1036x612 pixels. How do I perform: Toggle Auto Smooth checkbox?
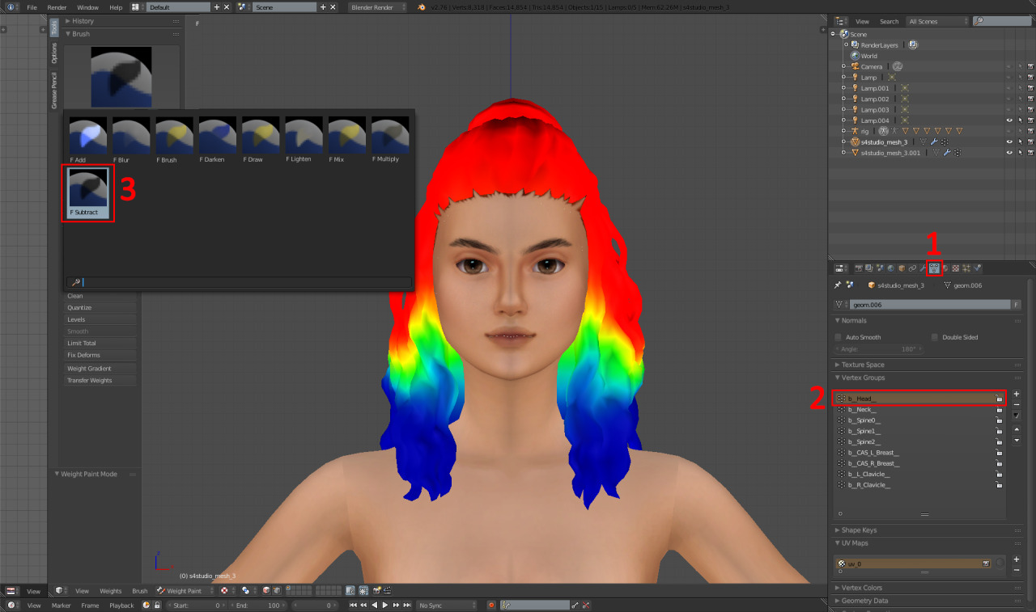tap(838, 337)
